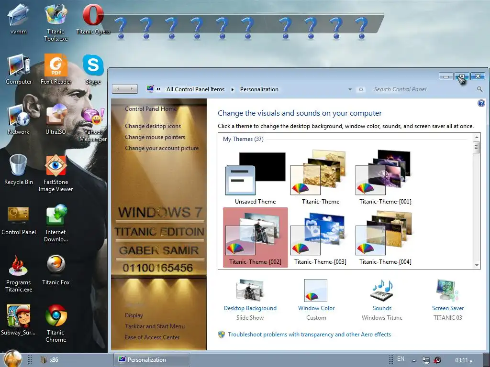
Task: Expand the address bar history dropdown
Action: coord(350,89)
